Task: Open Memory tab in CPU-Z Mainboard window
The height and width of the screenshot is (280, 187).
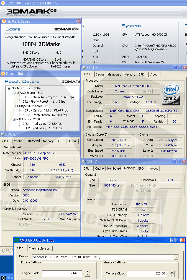Action: (48, 141)
